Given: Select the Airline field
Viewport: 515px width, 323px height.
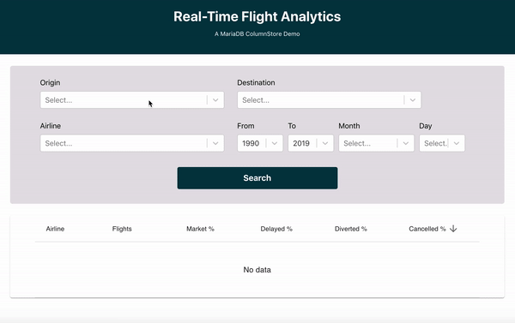Looking at the screenshot, I should [x=132, y=143].
